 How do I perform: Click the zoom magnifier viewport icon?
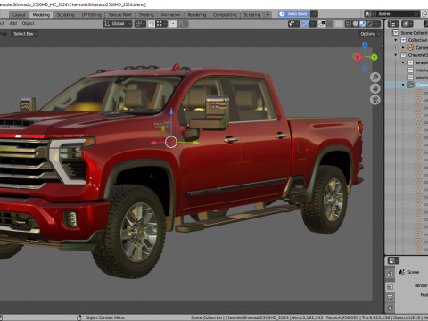[375, 78]
